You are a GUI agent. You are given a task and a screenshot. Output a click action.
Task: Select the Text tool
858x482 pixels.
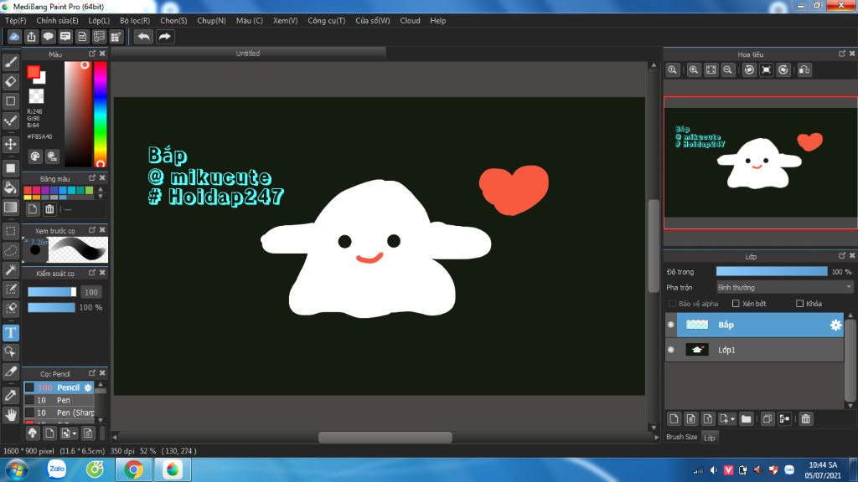pyautogui.click(x=10, y=332)
